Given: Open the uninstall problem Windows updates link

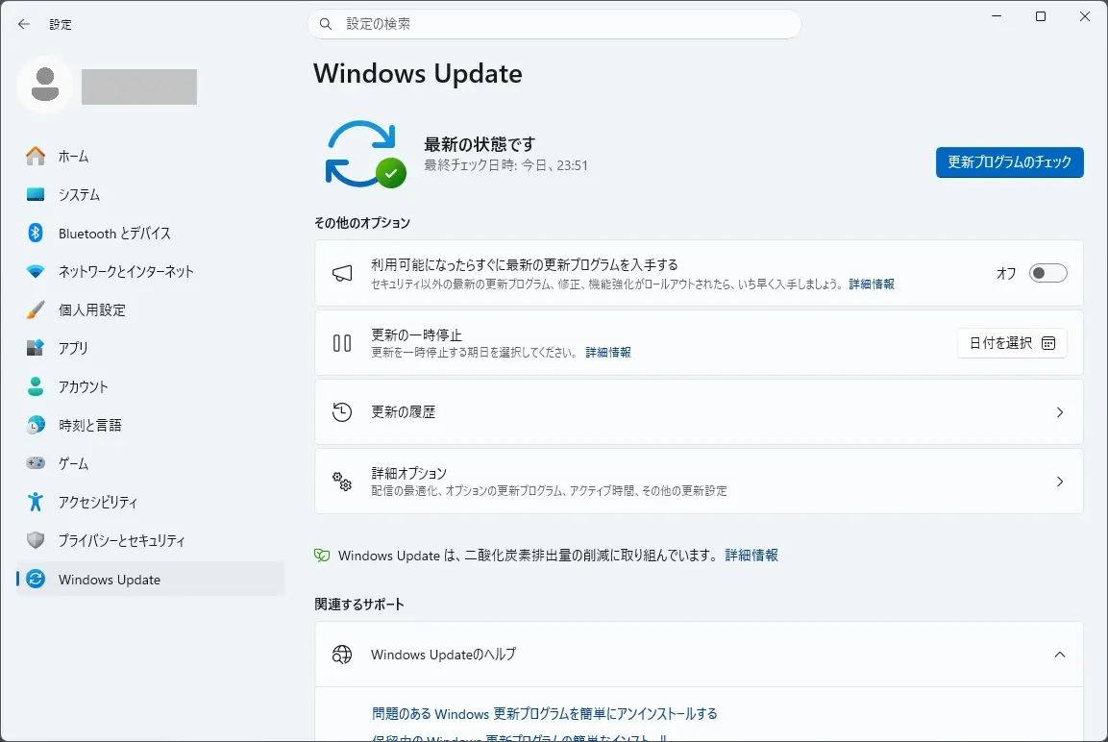Looking at the screenshot, I should coord(544,714).
